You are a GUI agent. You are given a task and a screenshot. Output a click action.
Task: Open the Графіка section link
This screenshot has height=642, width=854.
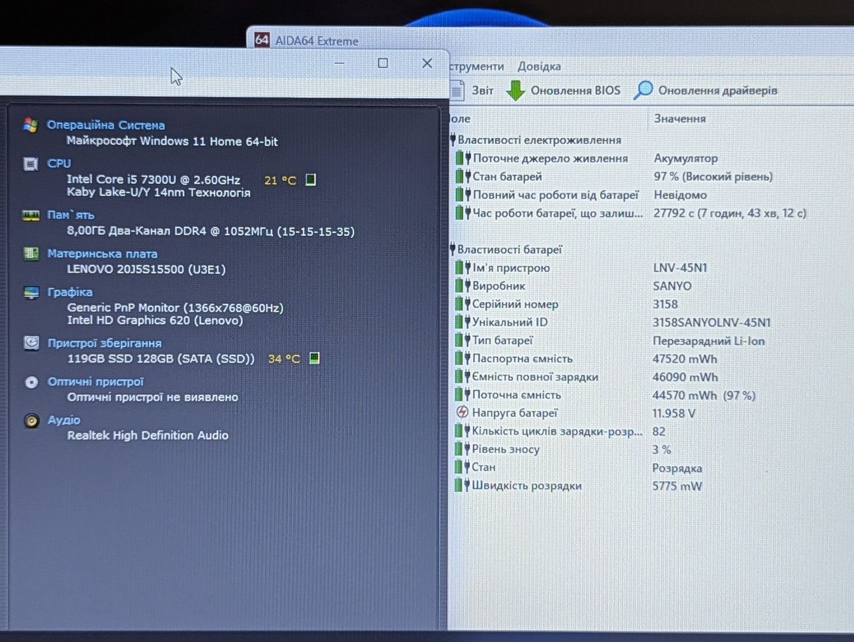[x=70, y=292]
